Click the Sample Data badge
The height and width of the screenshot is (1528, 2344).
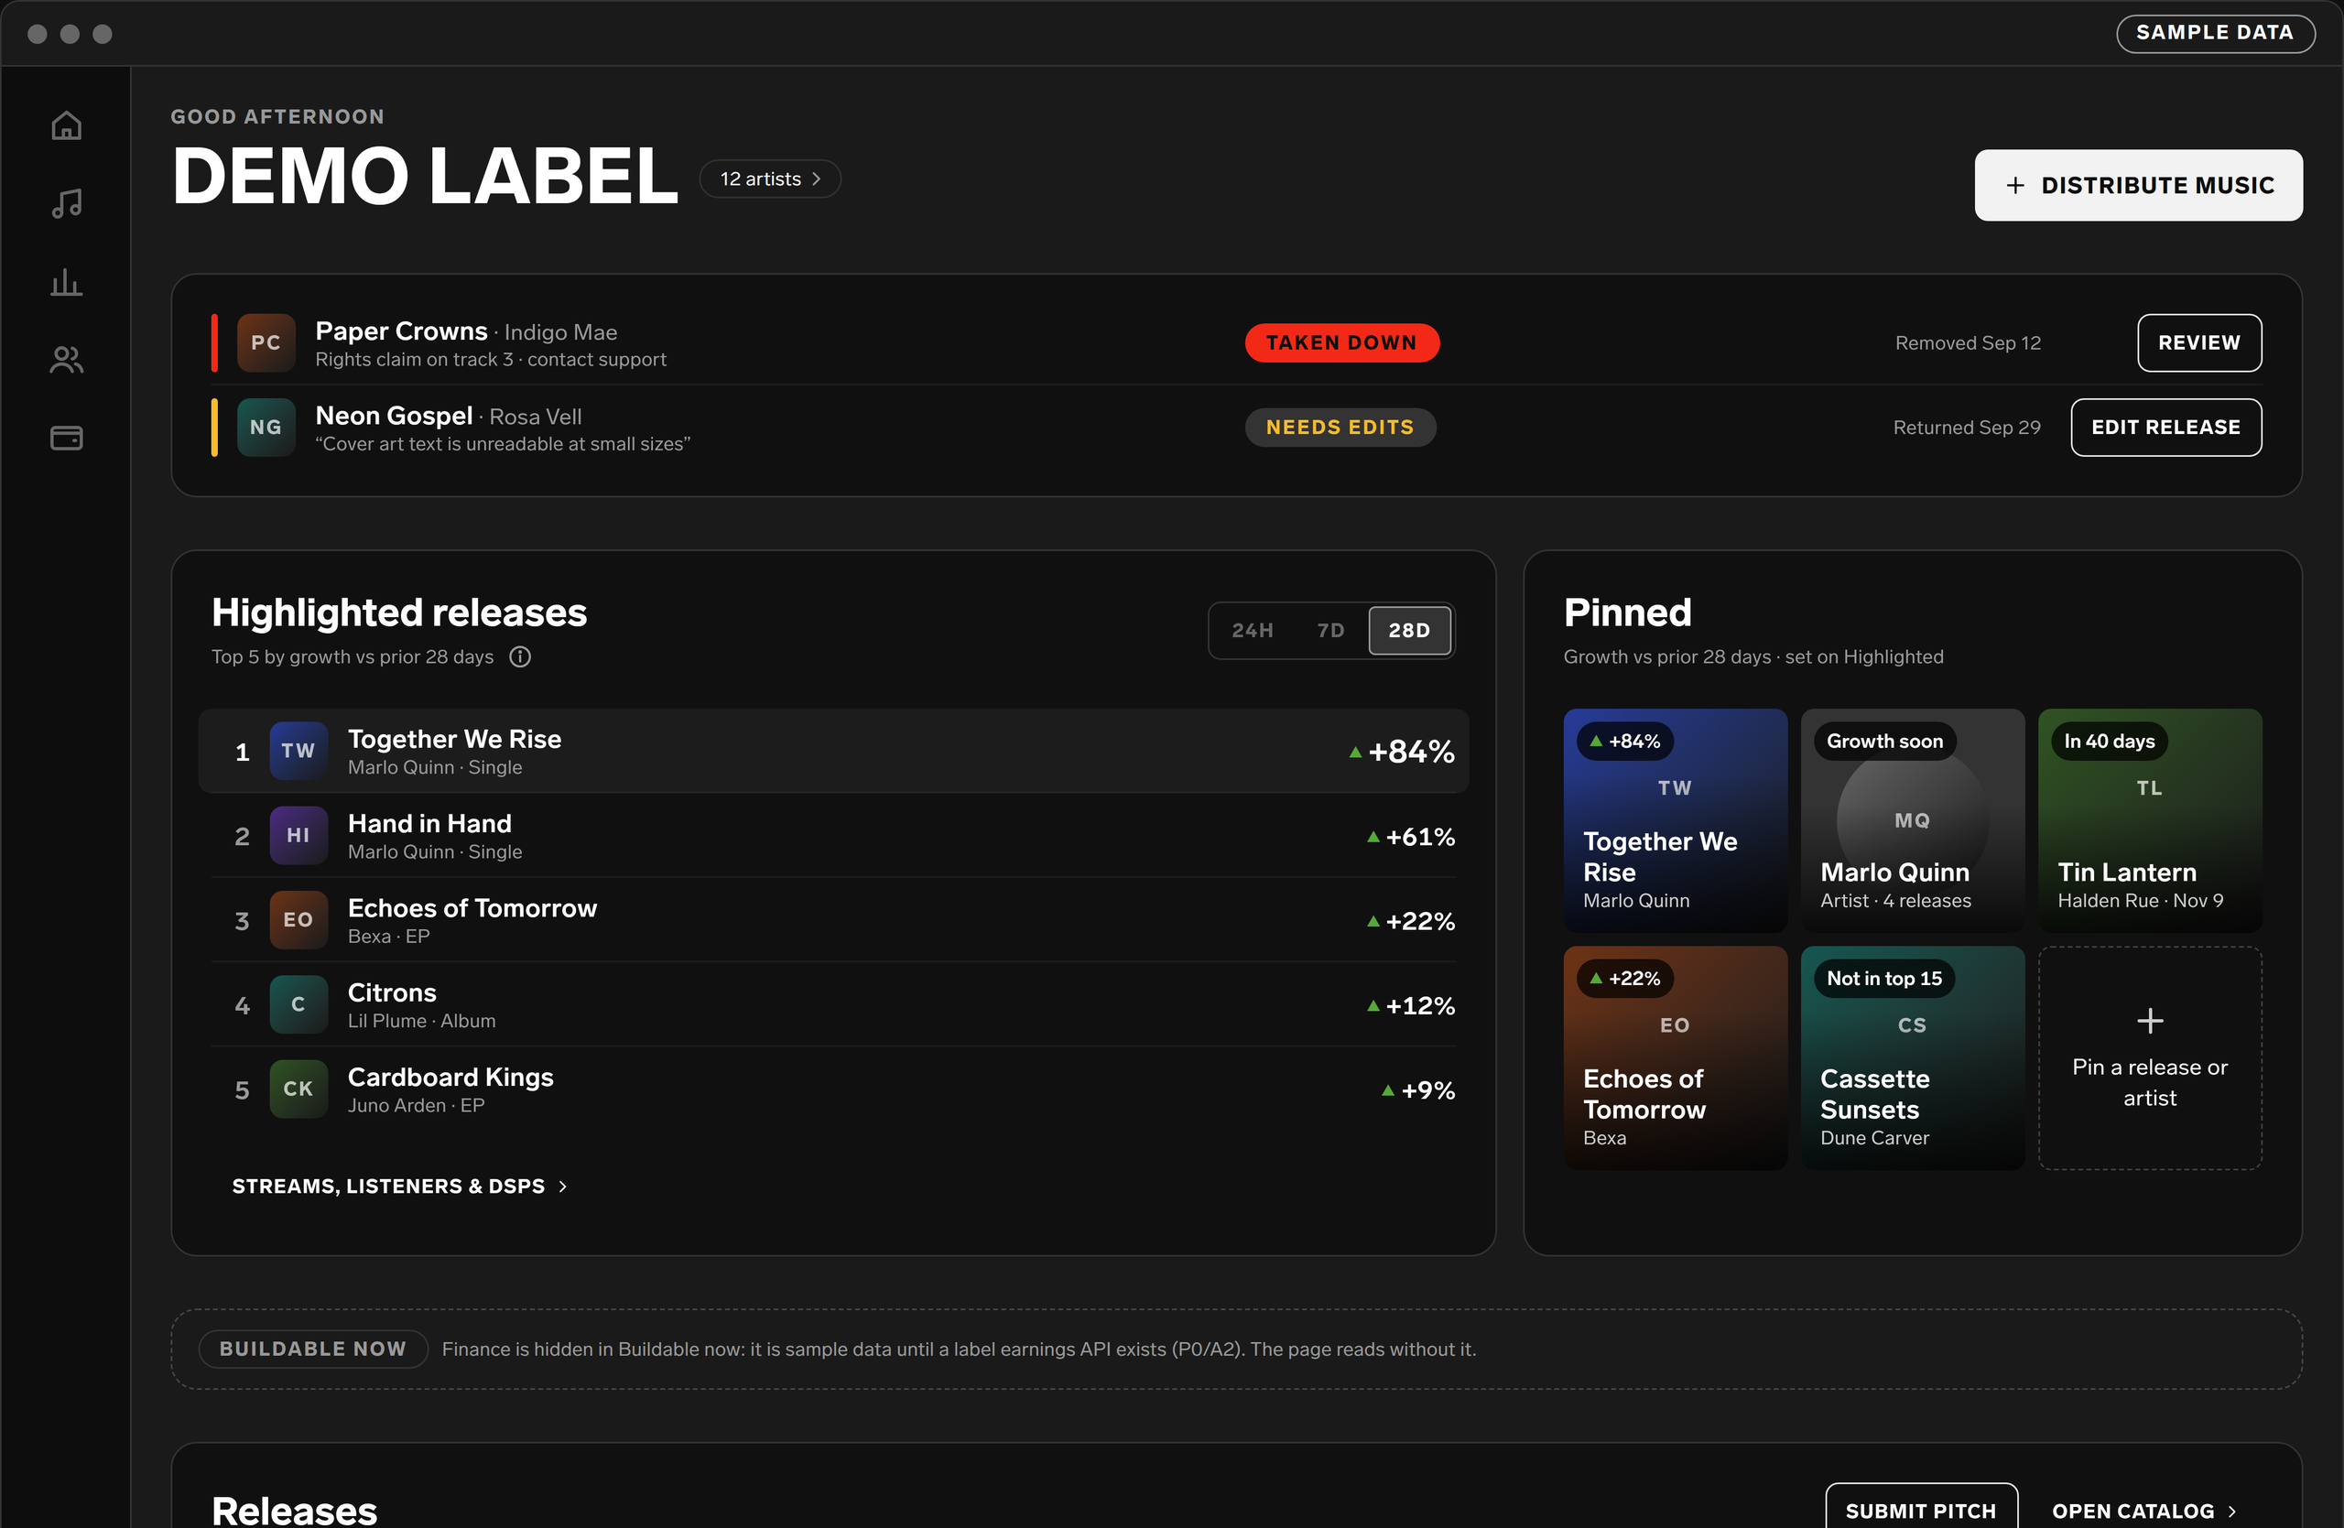[2215, 32]
